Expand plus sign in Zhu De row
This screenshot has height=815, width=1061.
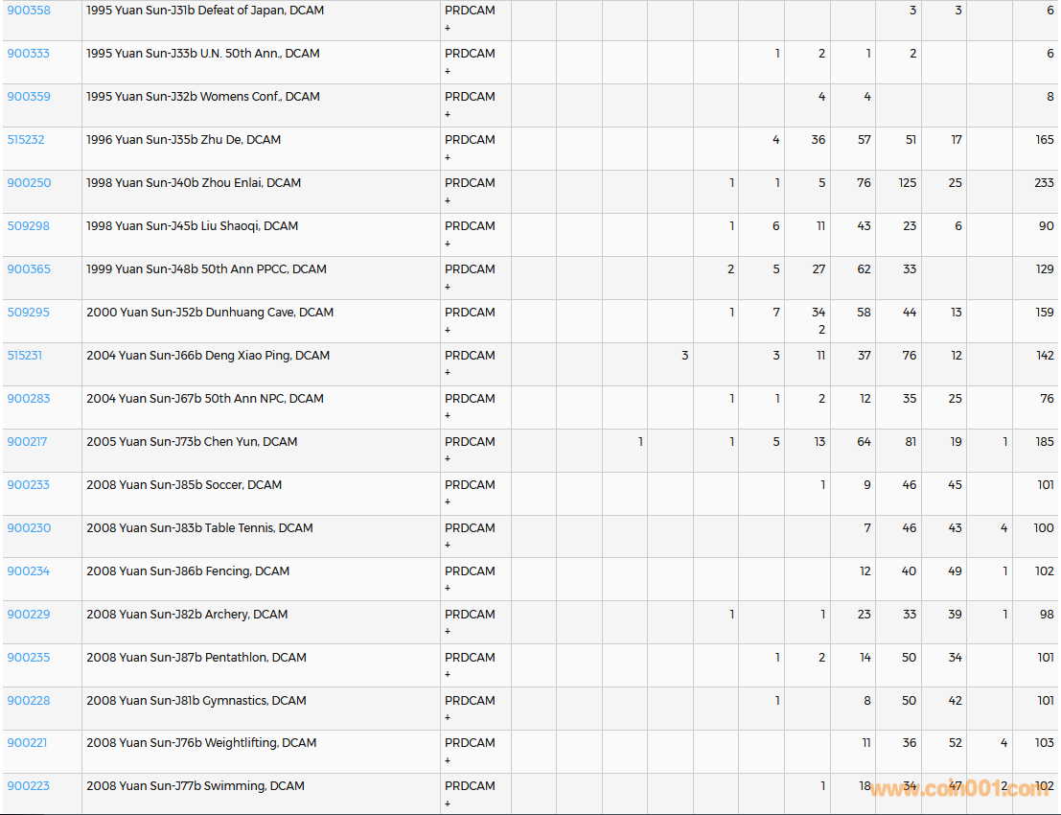[x=448, y=157]
